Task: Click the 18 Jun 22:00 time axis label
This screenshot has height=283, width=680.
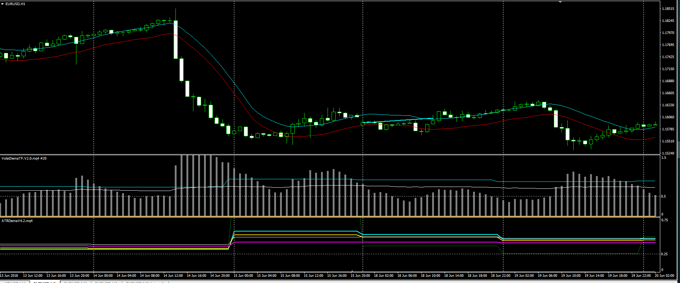Action: (500, 276)
